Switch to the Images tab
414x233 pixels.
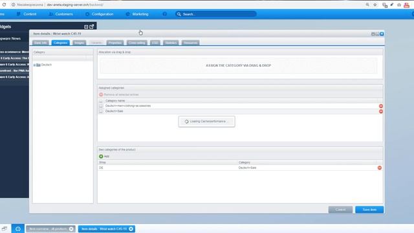(x=79, y=43)
